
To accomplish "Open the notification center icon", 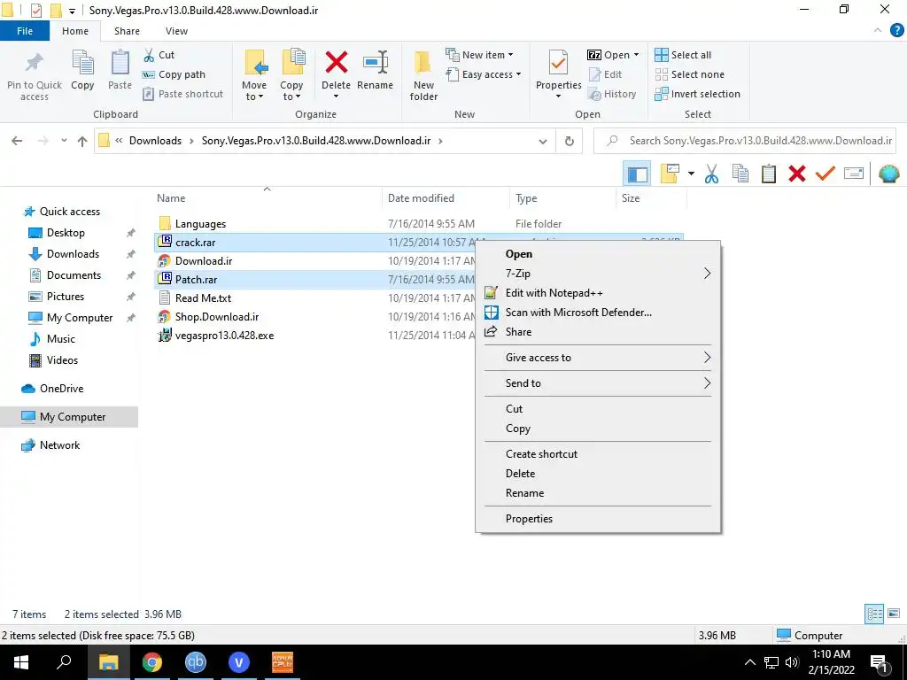I will click(x=879, y=664).
